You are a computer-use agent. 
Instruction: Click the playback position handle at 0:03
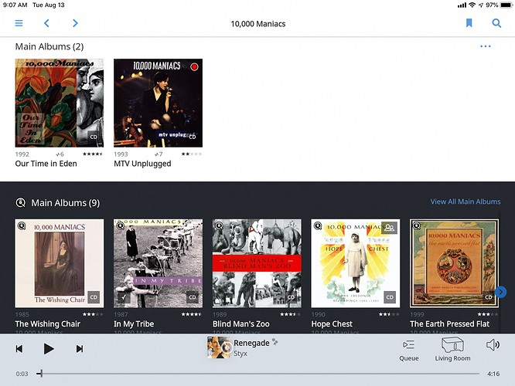click(x=41, y=373)
